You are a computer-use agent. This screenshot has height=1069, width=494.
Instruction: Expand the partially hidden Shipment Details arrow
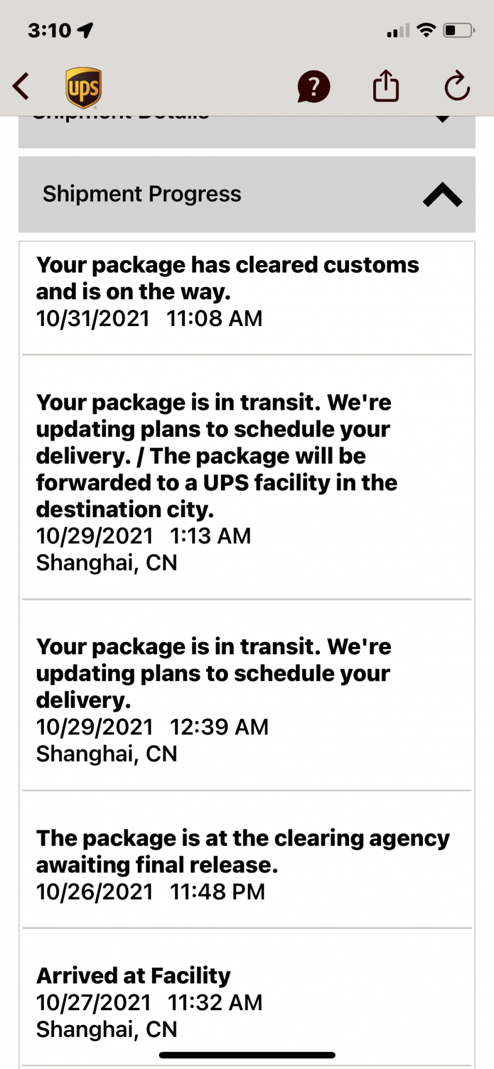point(442,119)
